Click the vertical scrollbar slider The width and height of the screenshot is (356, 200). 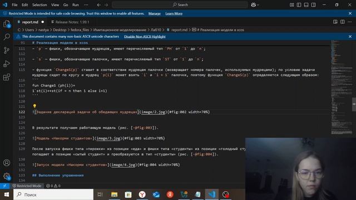(354, 104)
